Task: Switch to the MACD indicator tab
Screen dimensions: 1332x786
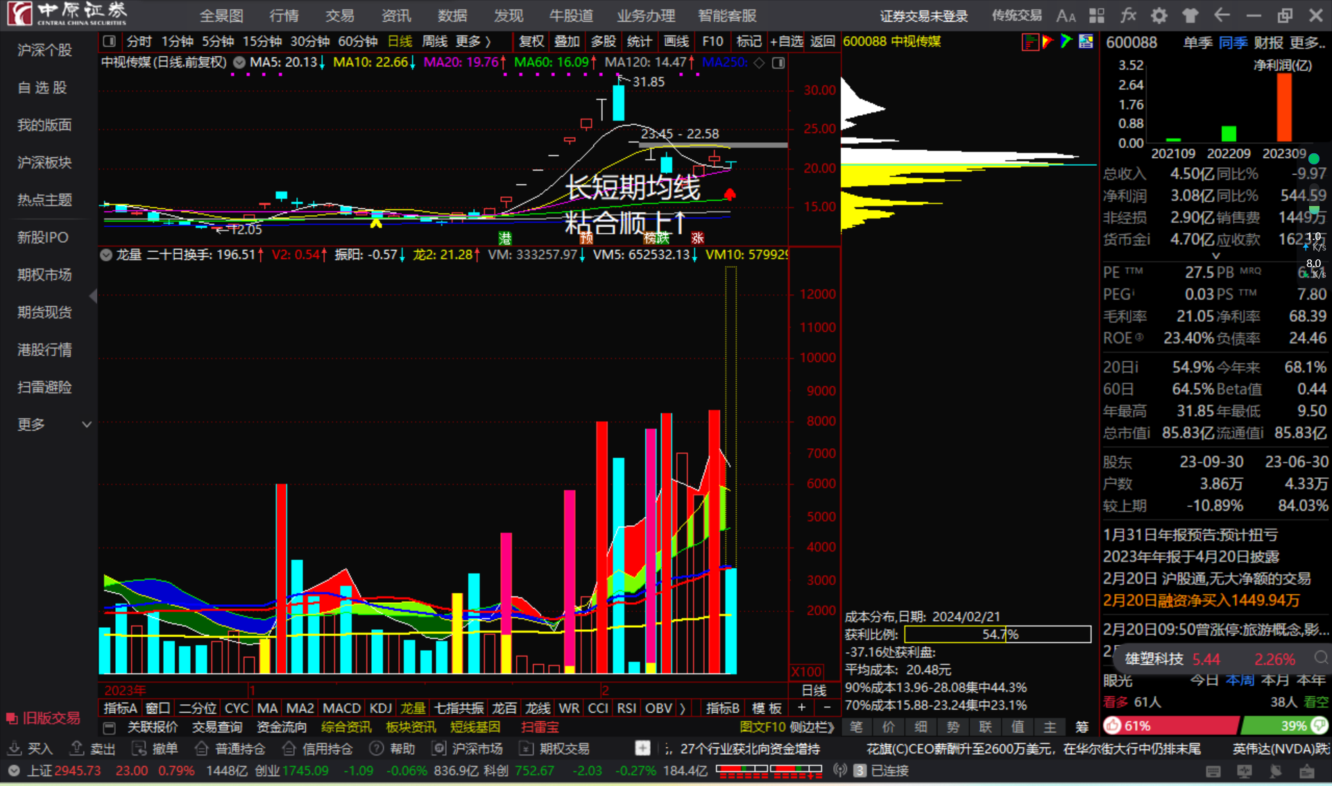Action: (341, 708)
